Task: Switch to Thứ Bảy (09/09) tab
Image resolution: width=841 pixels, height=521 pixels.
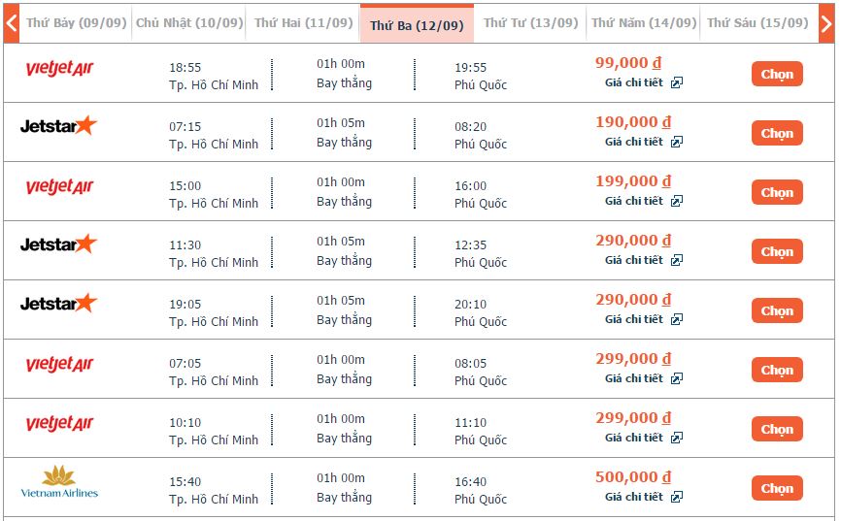Action: click(x=76, y=23)
